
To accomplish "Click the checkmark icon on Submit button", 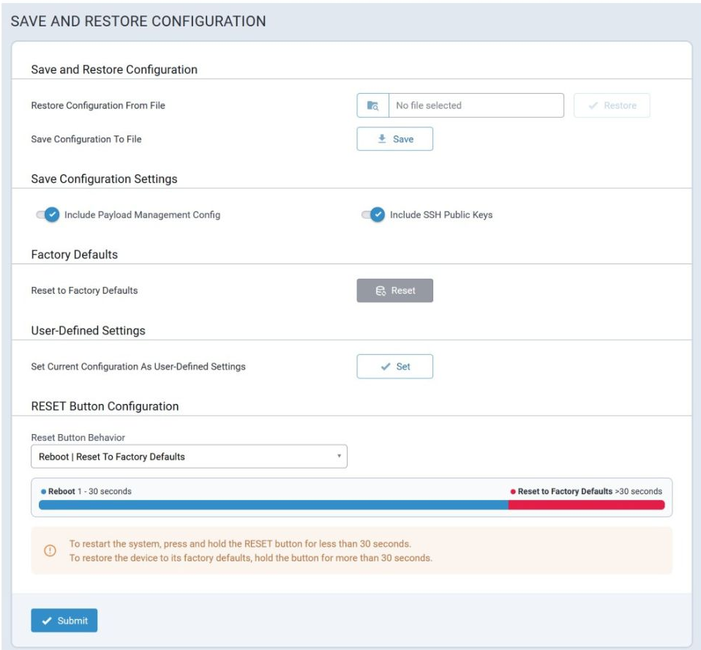I will 47,621.
